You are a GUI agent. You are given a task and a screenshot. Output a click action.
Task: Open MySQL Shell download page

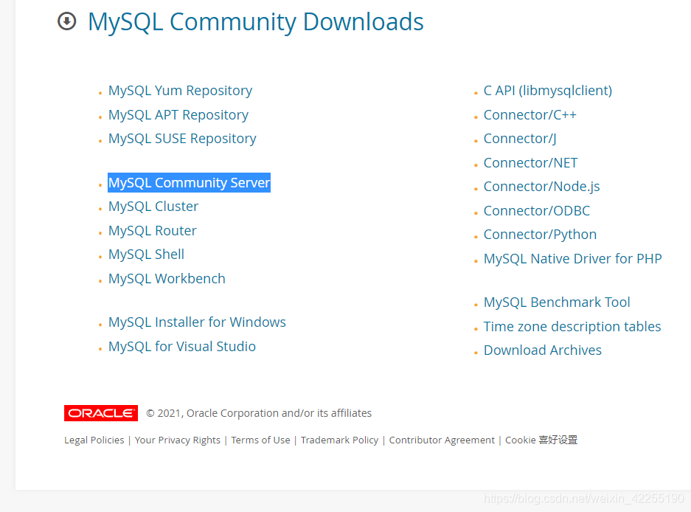[146, 255]
